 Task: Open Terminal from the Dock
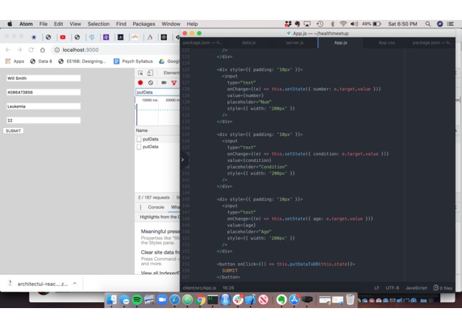[213, 299]
